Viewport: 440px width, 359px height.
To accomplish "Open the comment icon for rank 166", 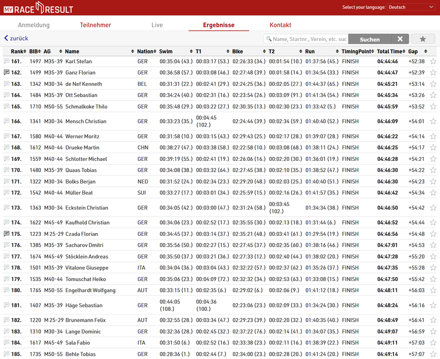I will point(6,121).
